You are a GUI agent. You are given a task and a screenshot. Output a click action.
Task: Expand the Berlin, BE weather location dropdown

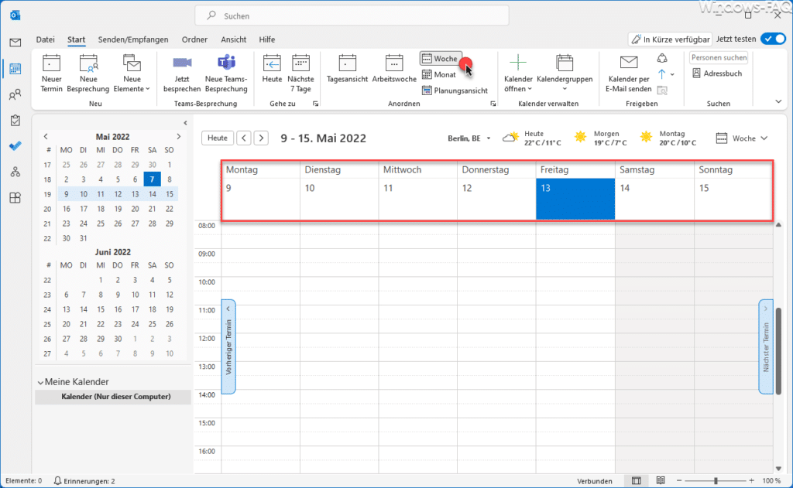489,138
